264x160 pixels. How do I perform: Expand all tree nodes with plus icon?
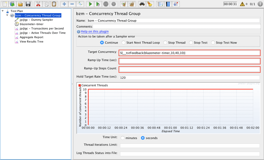[64, 4]
